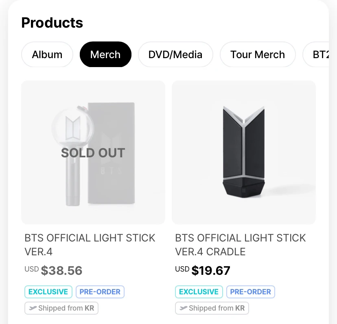This screenshot has width=337, height=324.
Task: Select the Merch category tab
Action: 105,54
